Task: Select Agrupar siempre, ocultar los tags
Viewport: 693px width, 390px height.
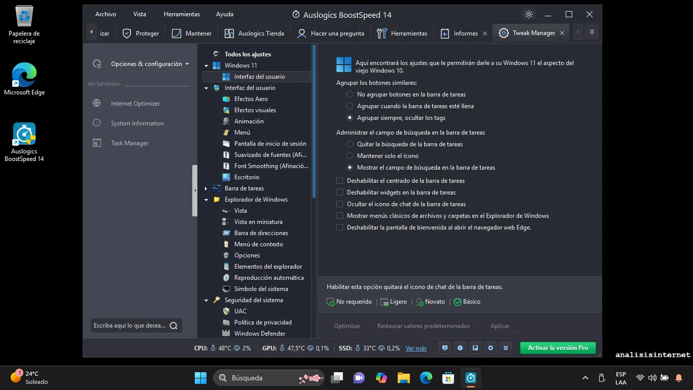Action: tap(350, 118)
